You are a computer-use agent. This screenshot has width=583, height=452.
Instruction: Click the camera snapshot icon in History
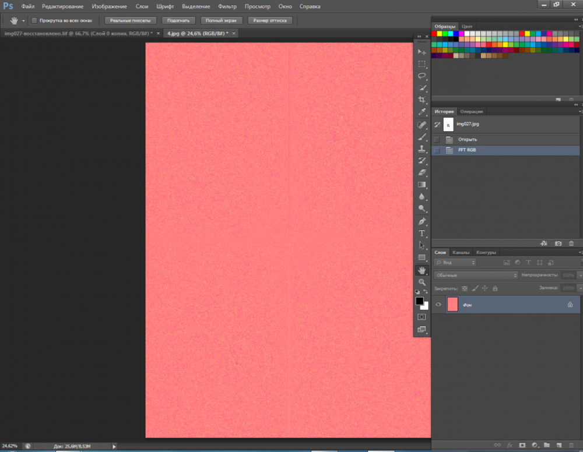coord(558,243)
